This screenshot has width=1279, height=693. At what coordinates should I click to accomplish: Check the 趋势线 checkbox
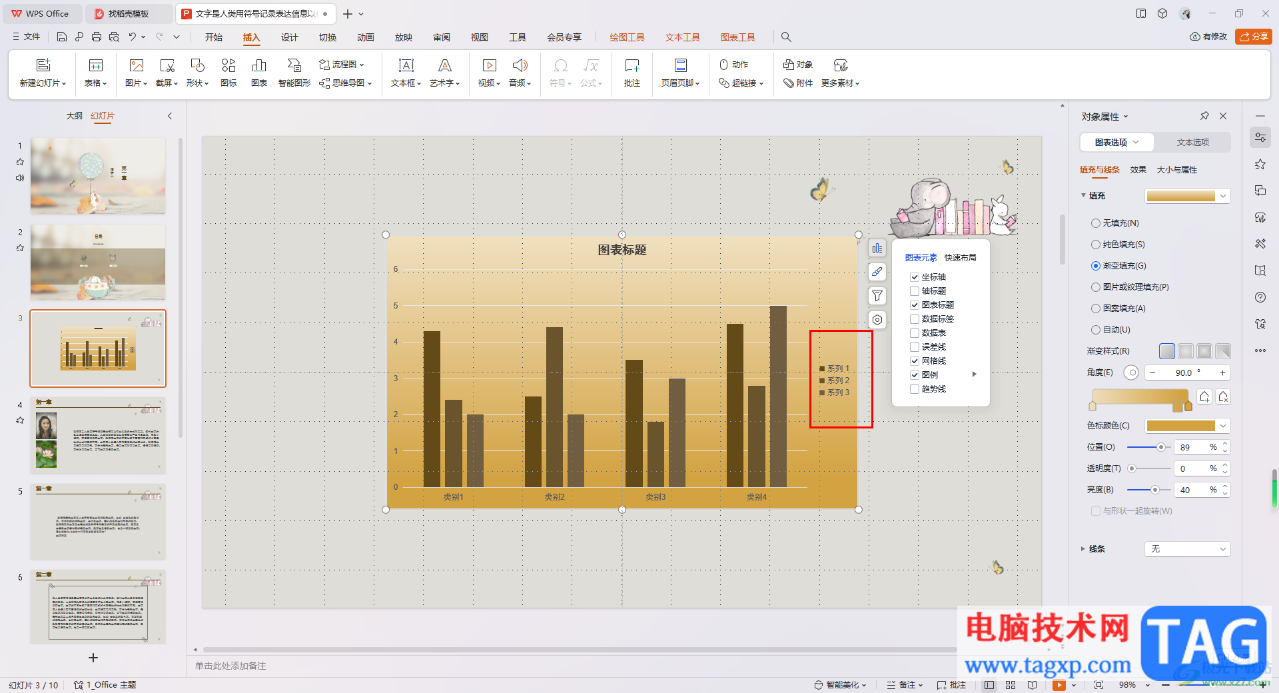pyautogui.click(x=915, y=389)
